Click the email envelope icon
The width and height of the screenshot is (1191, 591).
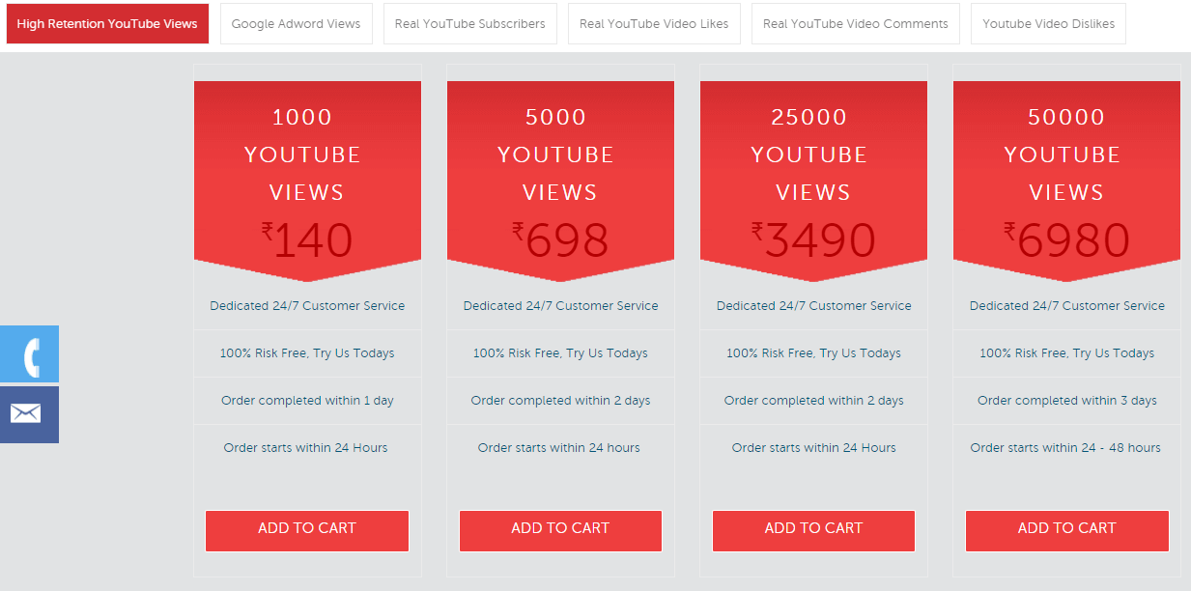coord(29,414)
